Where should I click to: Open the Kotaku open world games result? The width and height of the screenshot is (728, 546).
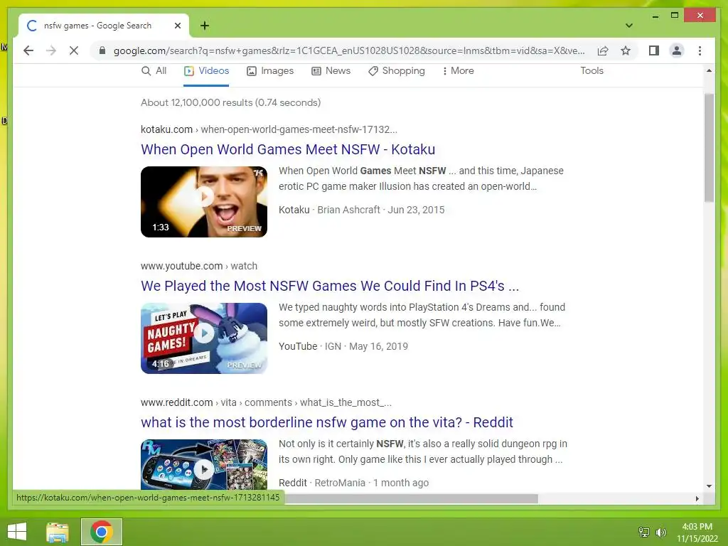pos(288,149)
